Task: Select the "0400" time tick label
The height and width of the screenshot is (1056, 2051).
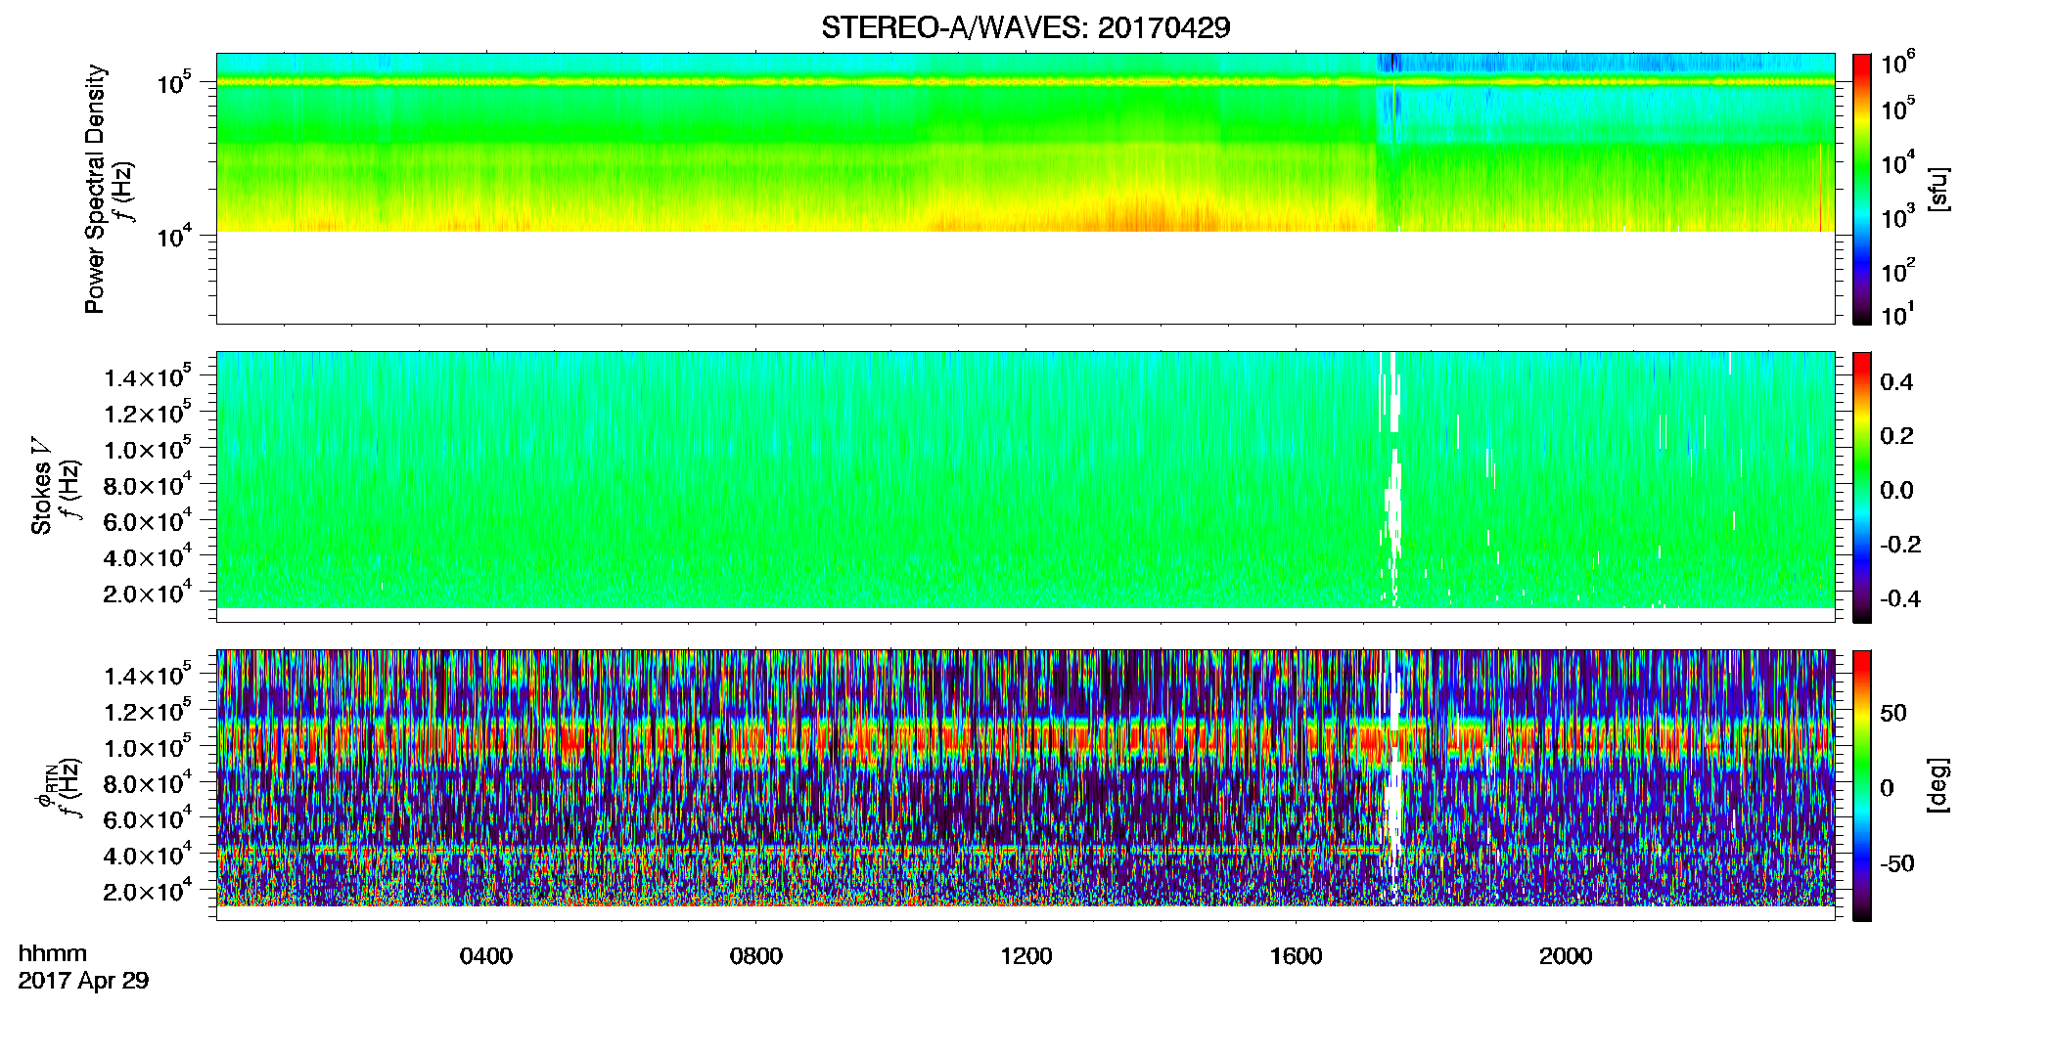Action: 486,956
